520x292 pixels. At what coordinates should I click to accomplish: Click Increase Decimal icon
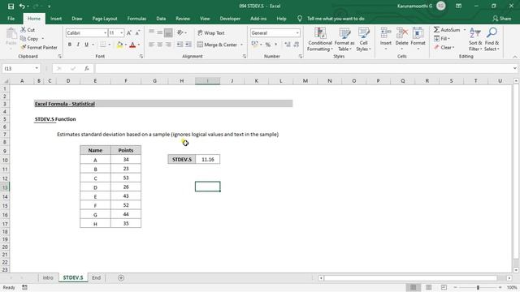287,45
